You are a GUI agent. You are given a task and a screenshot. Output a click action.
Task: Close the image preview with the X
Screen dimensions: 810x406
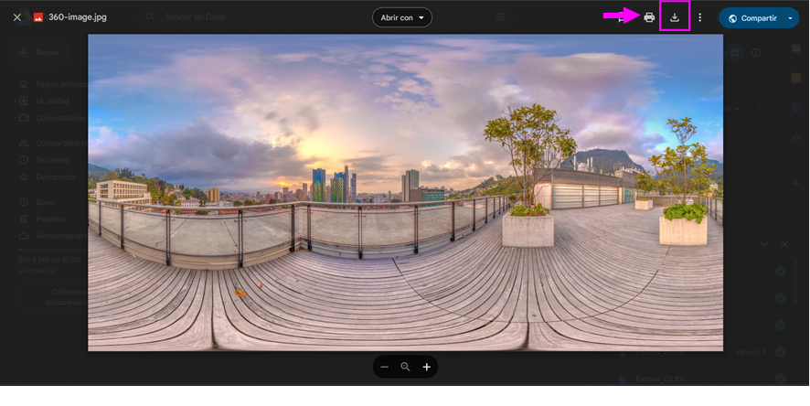tap(16, 17)
